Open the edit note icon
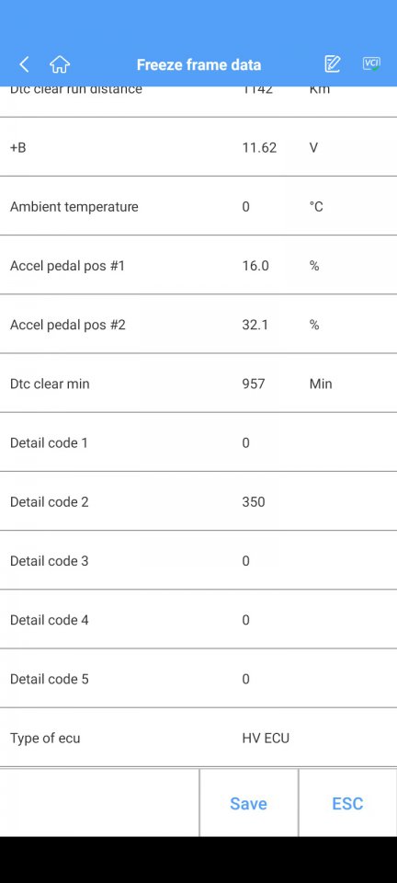 pyautogui.click(x=333, y=64)
